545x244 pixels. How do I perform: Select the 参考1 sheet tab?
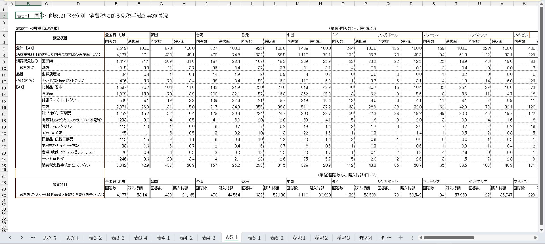point(299,238)
